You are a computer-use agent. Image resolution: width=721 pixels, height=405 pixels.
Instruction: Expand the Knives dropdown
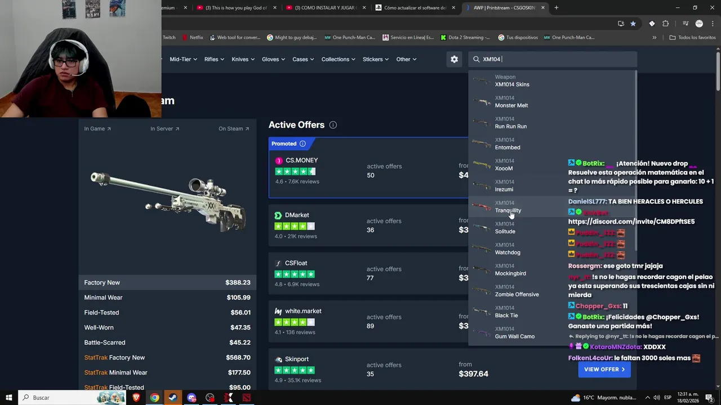[243, 59]
